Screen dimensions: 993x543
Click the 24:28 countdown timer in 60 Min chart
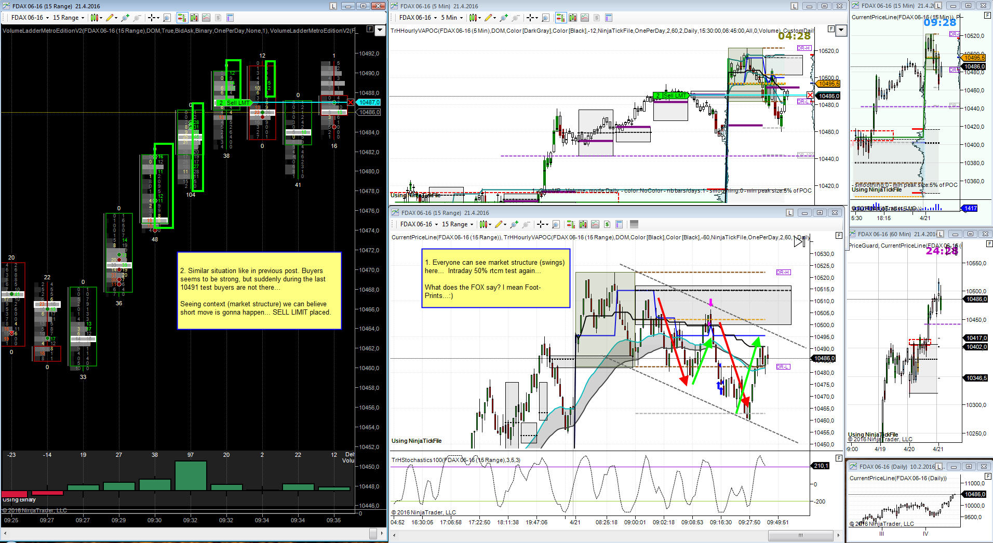point(942,251)
